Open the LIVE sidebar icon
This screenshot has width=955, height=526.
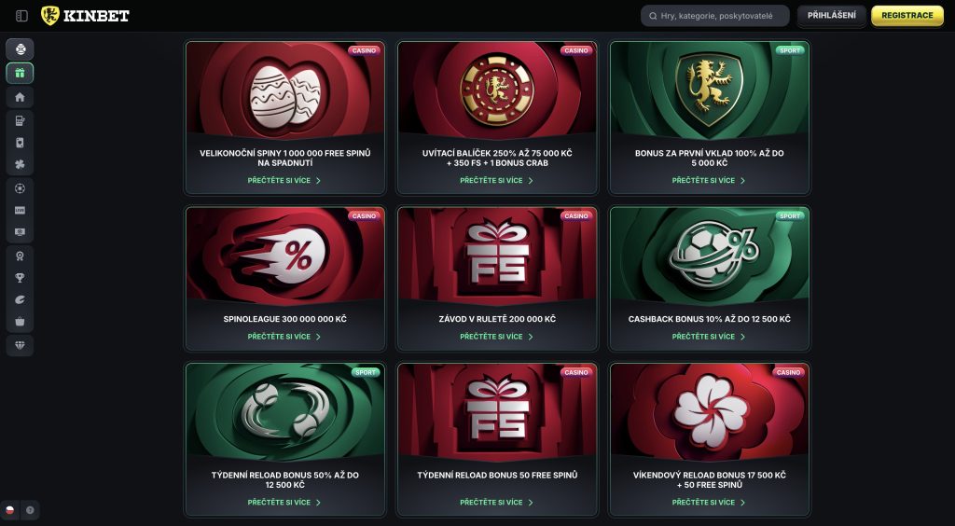click(20, 210)
